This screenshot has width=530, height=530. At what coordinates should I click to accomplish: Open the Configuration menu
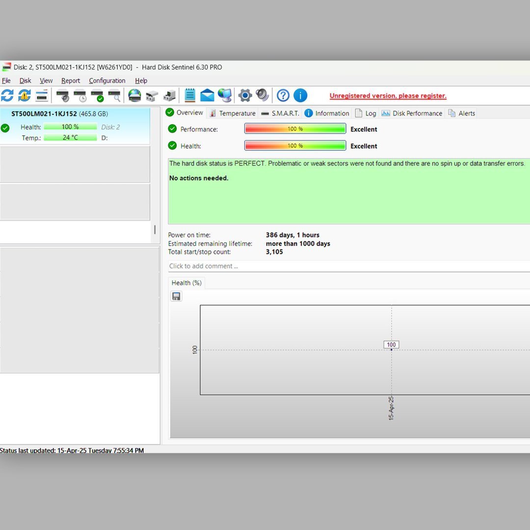[107, 80]
